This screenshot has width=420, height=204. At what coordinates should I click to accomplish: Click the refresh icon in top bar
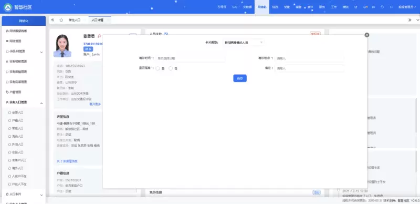tap(356, 7)
